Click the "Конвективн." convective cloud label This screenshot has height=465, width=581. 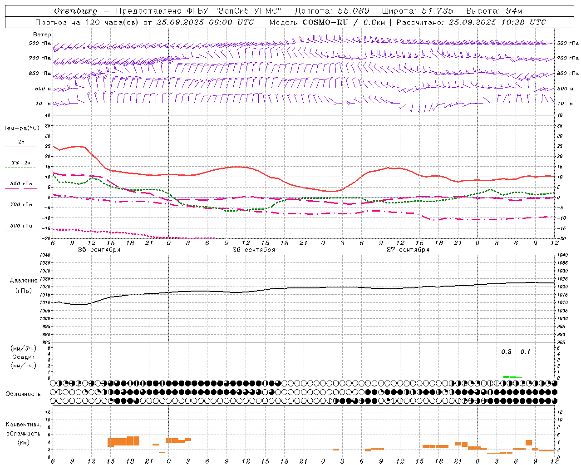click(x=24, y=425)
